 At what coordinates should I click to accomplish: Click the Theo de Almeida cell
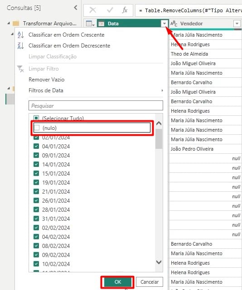[205, 54]
